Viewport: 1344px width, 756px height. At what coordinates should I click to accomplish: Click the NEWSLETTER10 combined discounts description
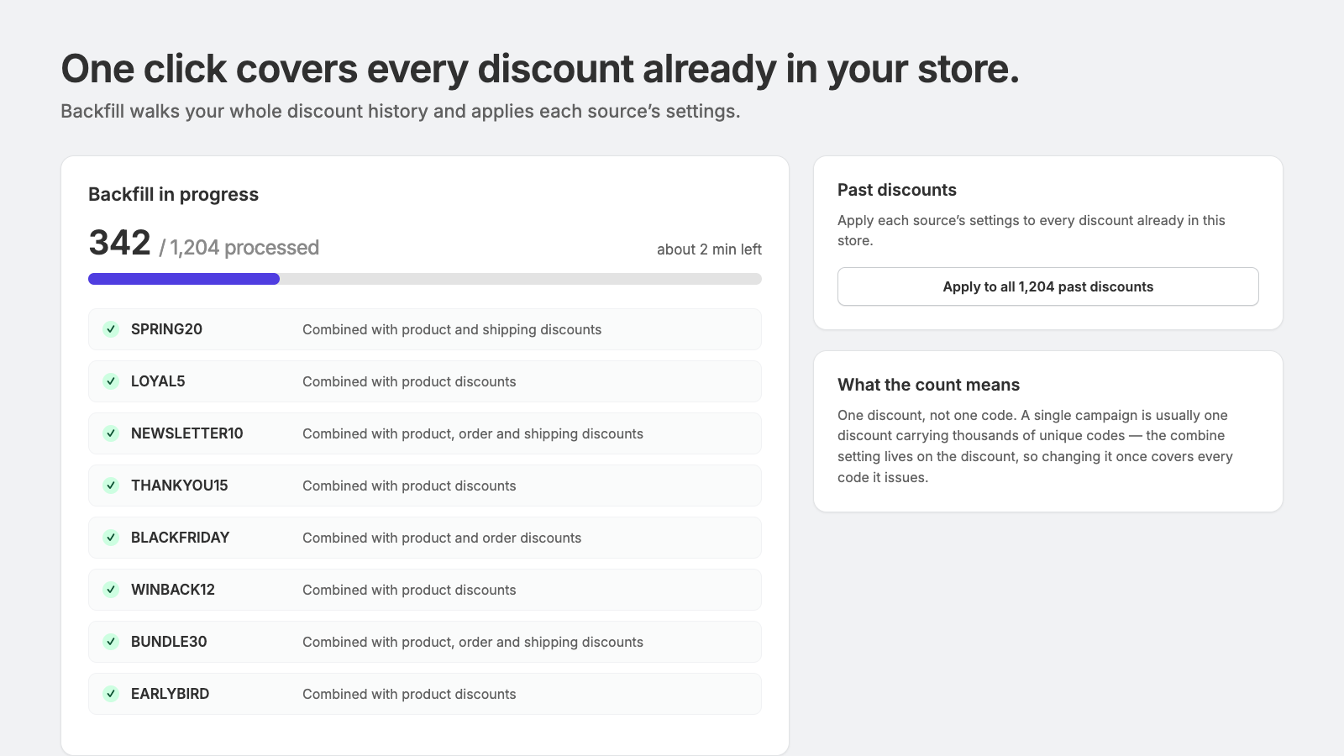473,433
